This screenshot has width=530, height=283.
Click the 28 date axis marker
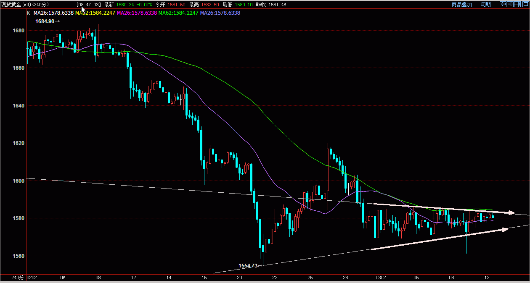(x=345, y=278)
